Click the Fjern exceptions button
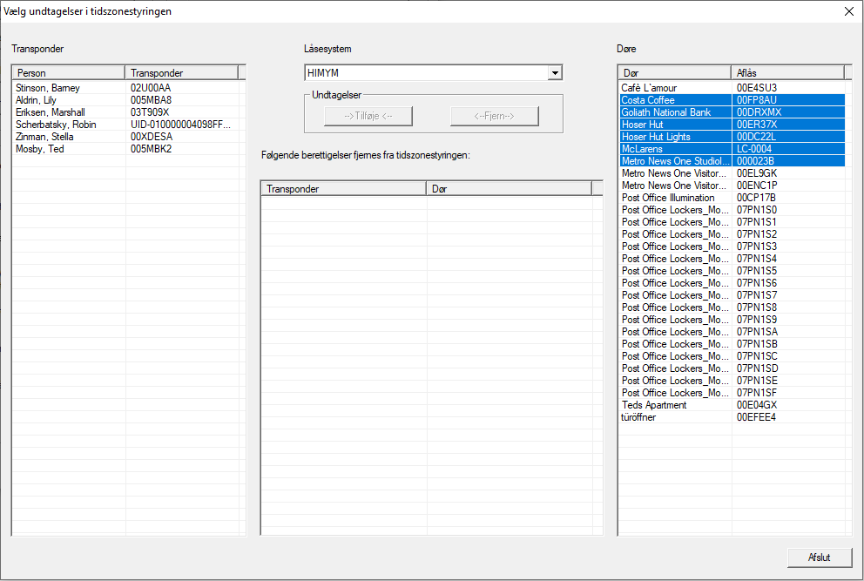Screen dimensions: 864x581 [x=494, y=117]
